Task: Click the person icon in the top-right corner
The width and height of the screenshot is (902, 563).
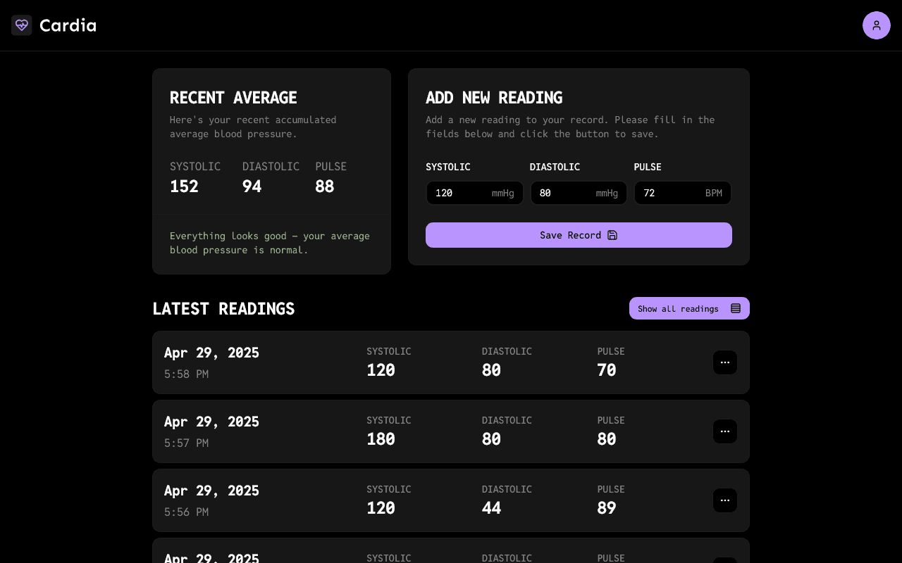Action: (877, 25)
